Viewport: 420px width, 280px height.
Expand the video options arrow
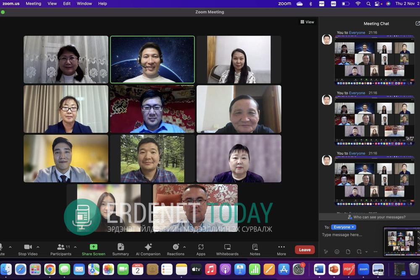coord(38,247)
